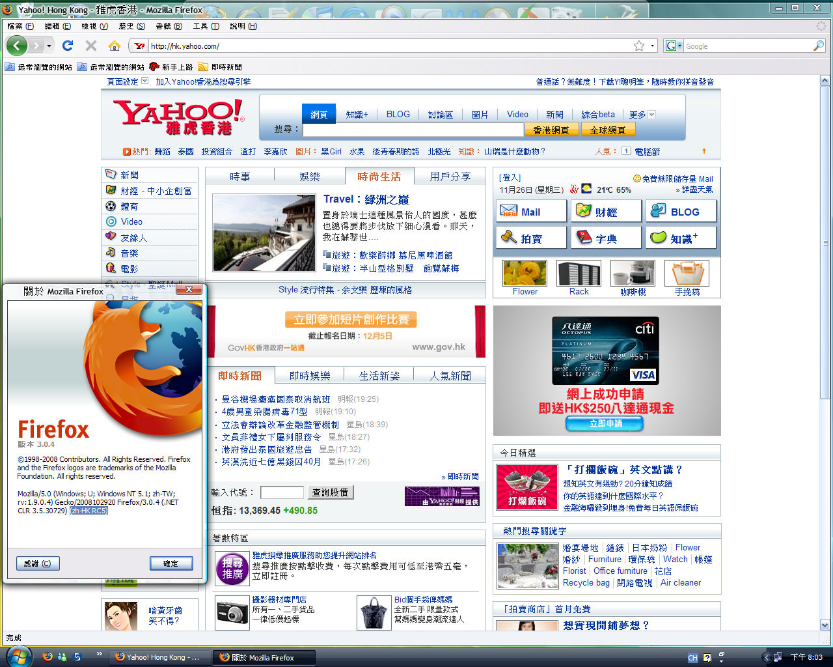This screenshot has width=833, height=667.
Task: Select the 娛樂 tab in features panel
Action: (x=310, y=177)
